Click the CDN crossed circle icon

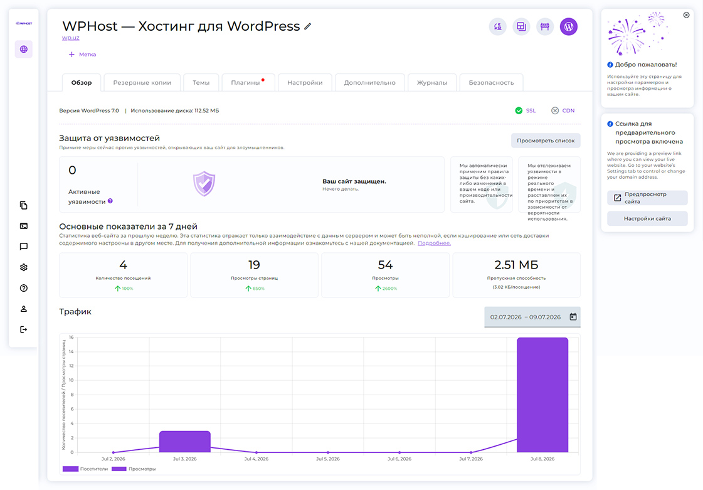(555, 110)
